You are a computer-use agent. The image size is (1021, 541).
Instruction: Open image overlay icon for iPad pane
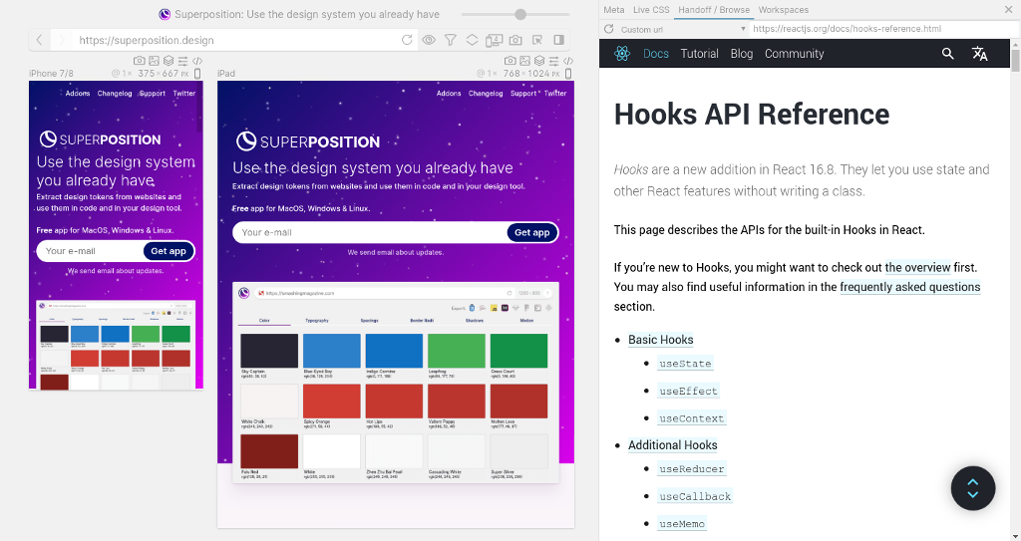(x=524, y=61)
